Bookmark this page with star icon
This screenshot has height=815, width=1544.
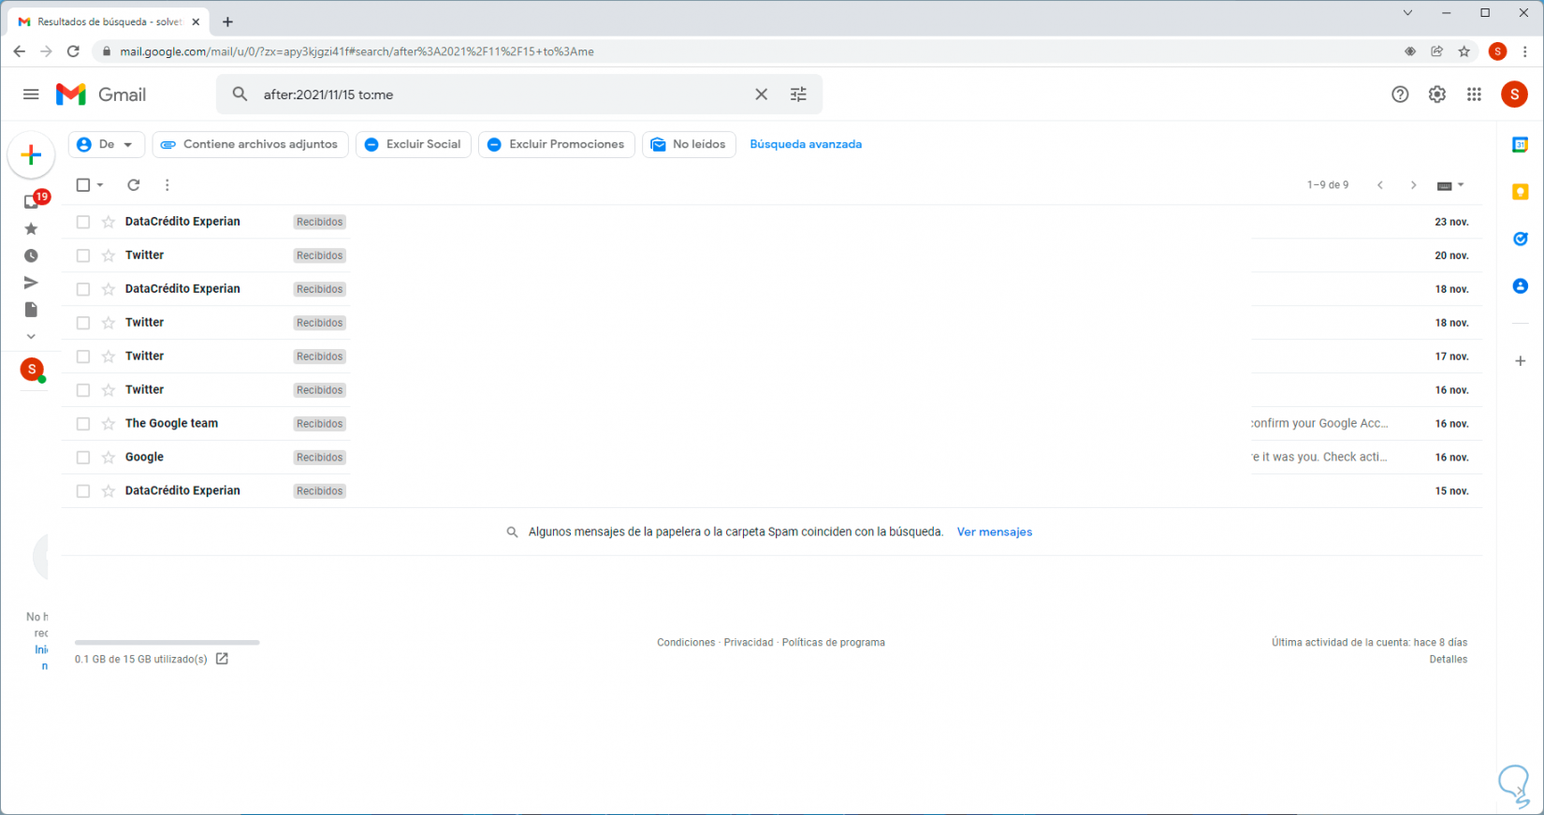(1464, 51)
